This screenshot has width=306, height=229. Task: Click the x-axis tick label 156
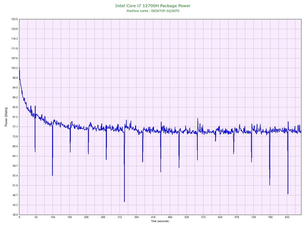(69, 217)
